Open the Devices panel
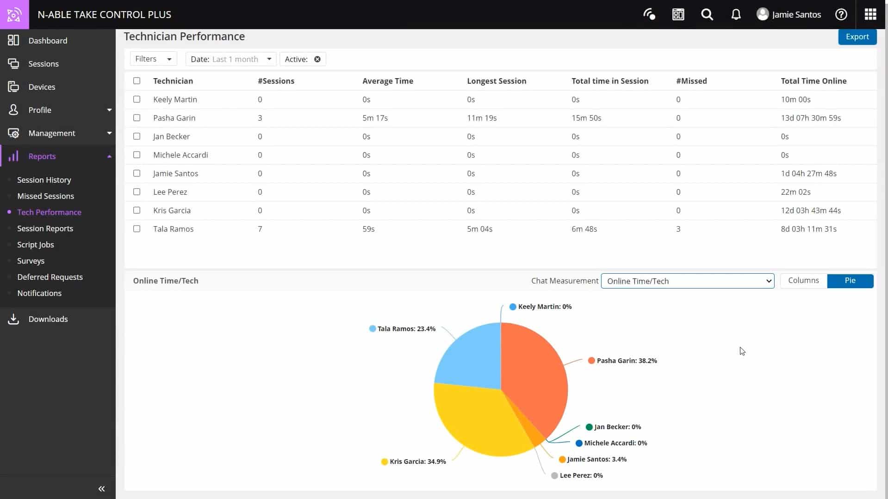888x499 pixels. click(x=42, y=86)
